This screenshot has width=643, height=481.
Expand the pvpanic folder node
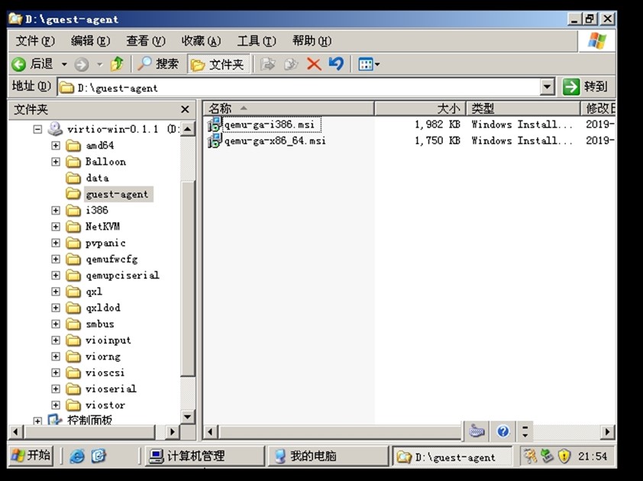click(x=55, y=243)
